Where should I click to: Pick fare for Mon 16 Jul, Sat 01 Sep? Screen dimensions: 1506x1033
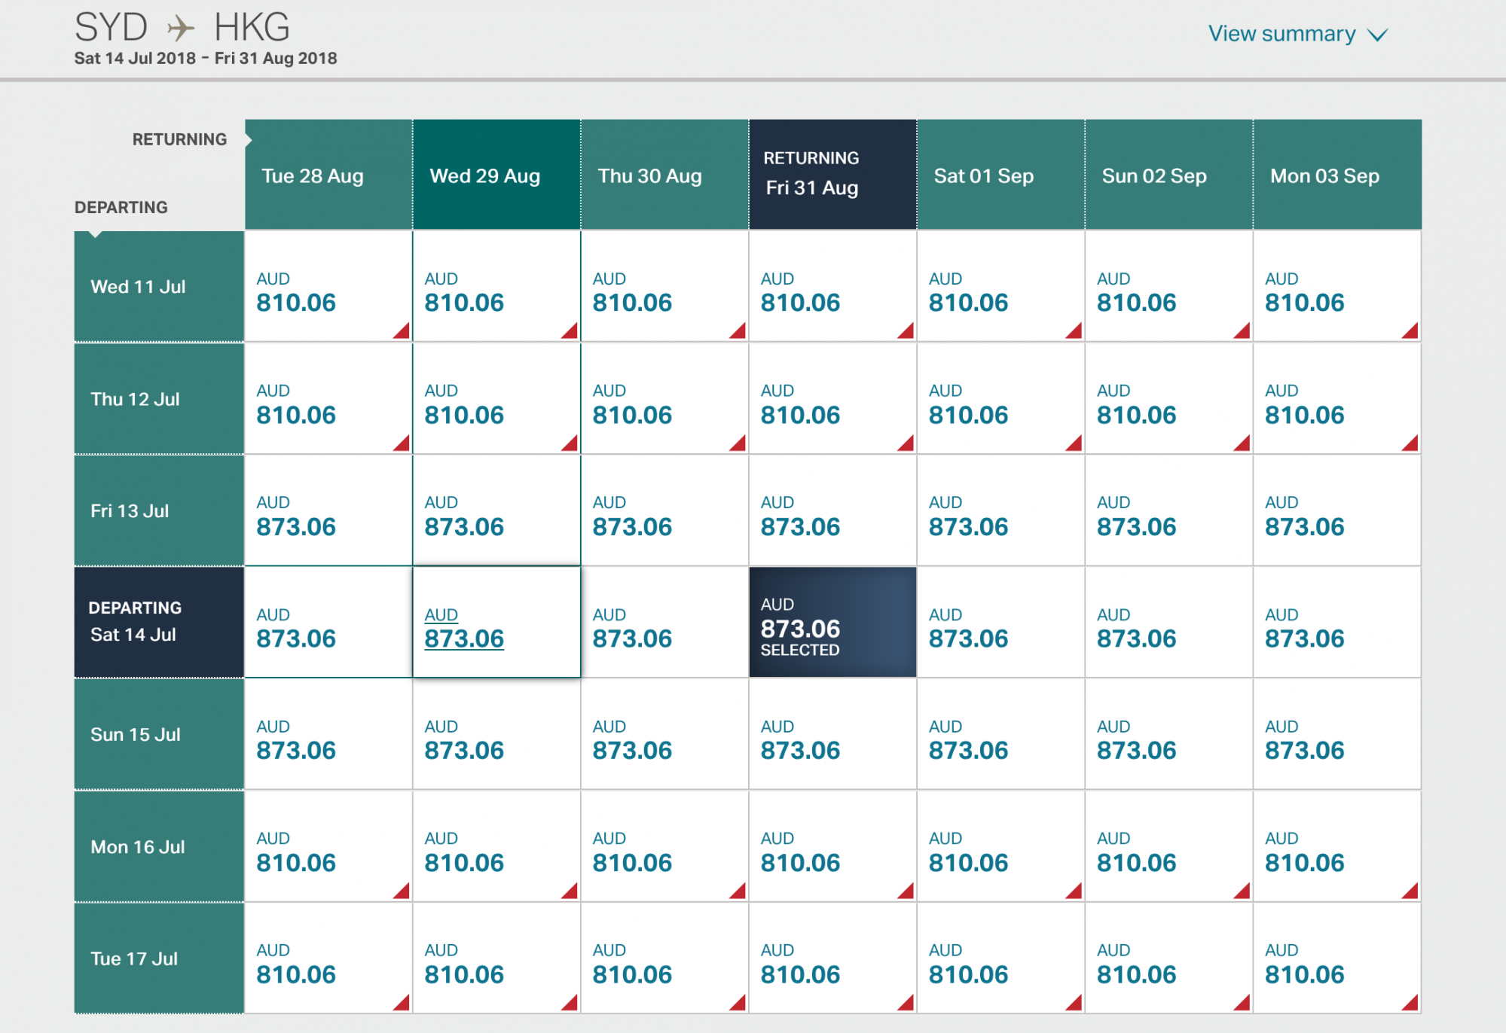(x=1000, y=846)
